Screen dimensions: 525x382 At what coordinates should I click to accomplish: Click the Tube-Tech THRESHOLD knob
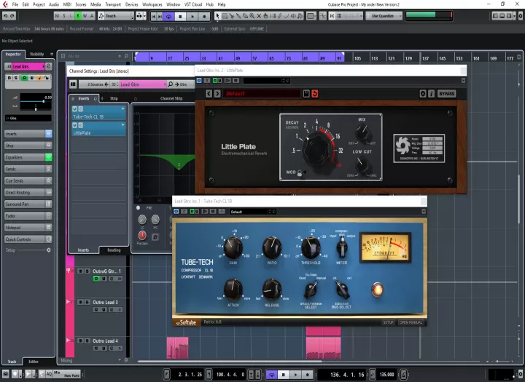click(311, 247)
